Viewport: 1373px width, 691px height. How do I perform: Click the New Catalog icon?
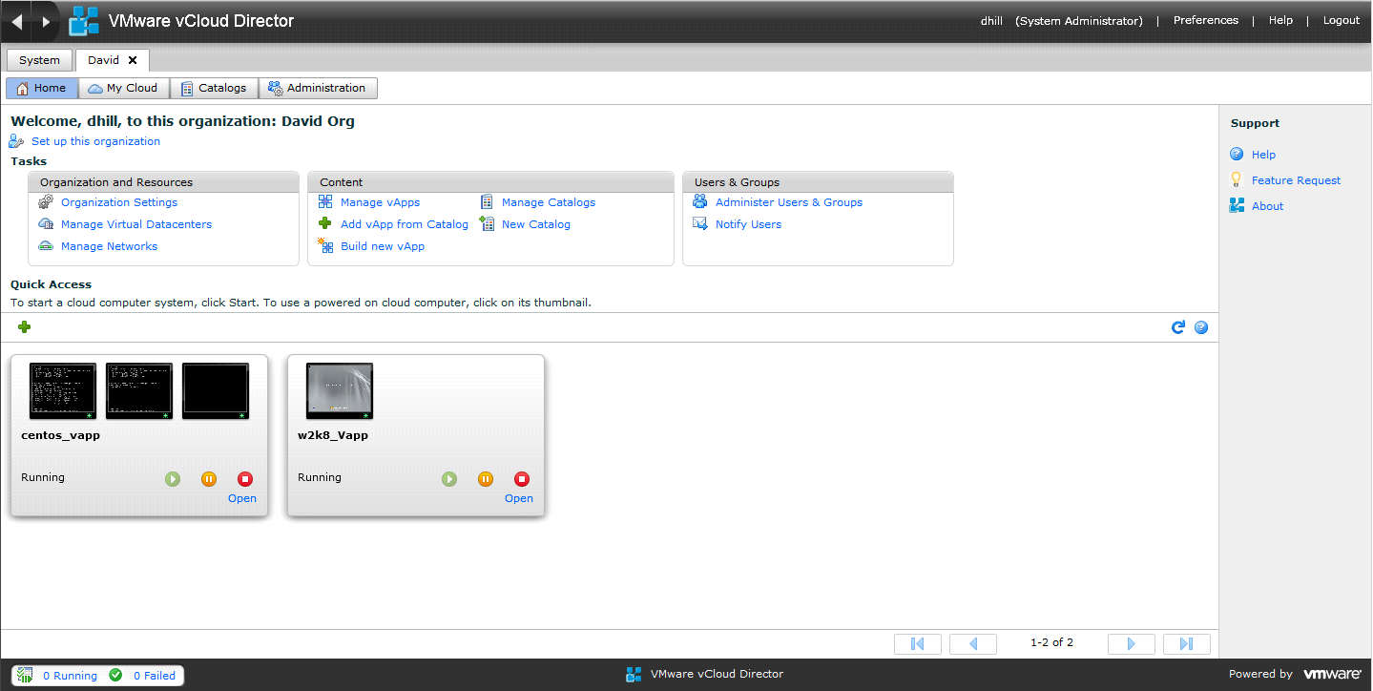tap(487, 224)
